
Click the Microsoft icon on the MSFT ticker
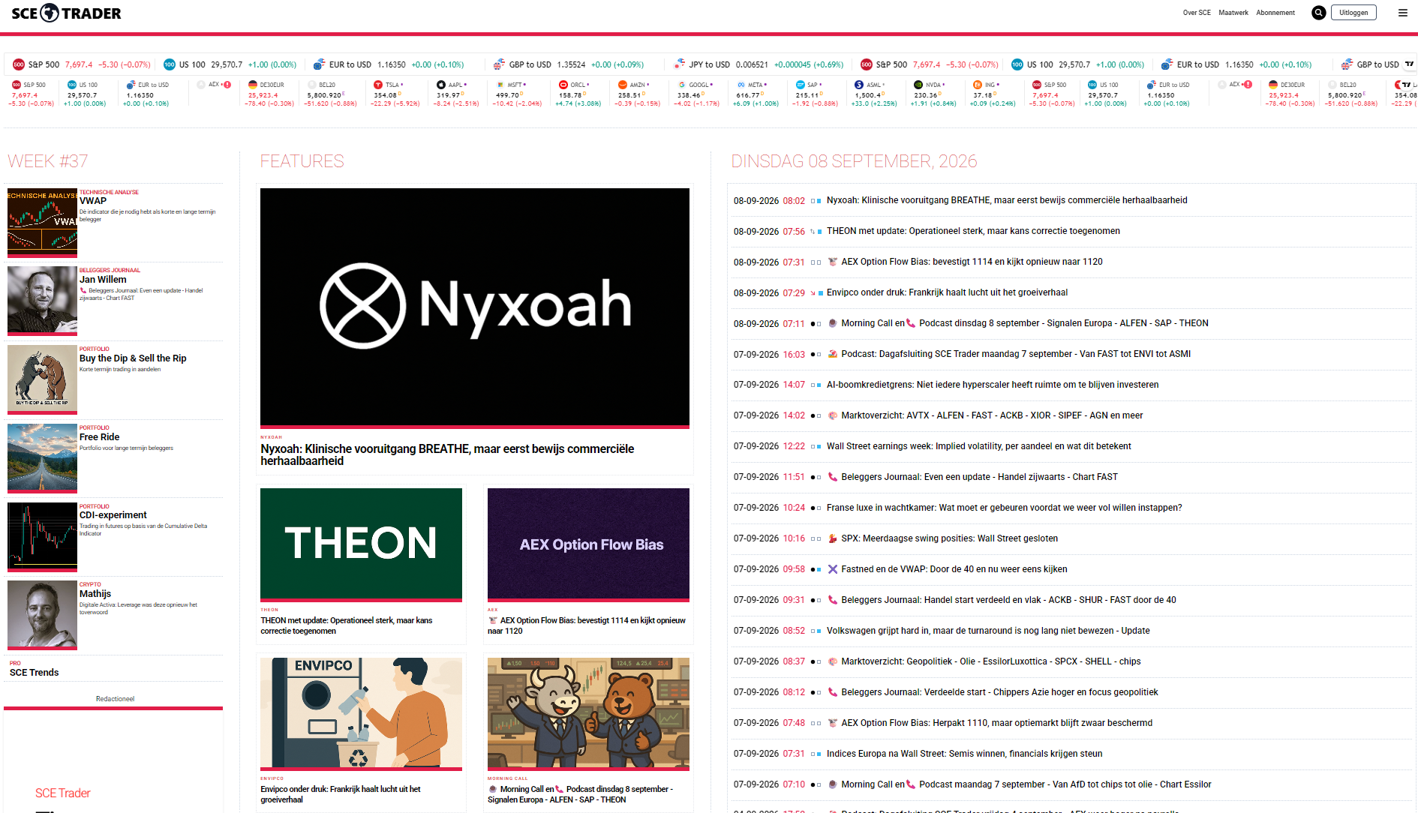tap(500, 85)
